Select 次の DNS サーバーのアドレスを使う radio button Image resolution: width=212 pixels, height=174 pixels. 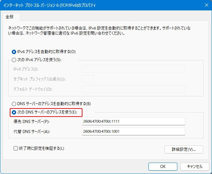[x=14, y=112]
